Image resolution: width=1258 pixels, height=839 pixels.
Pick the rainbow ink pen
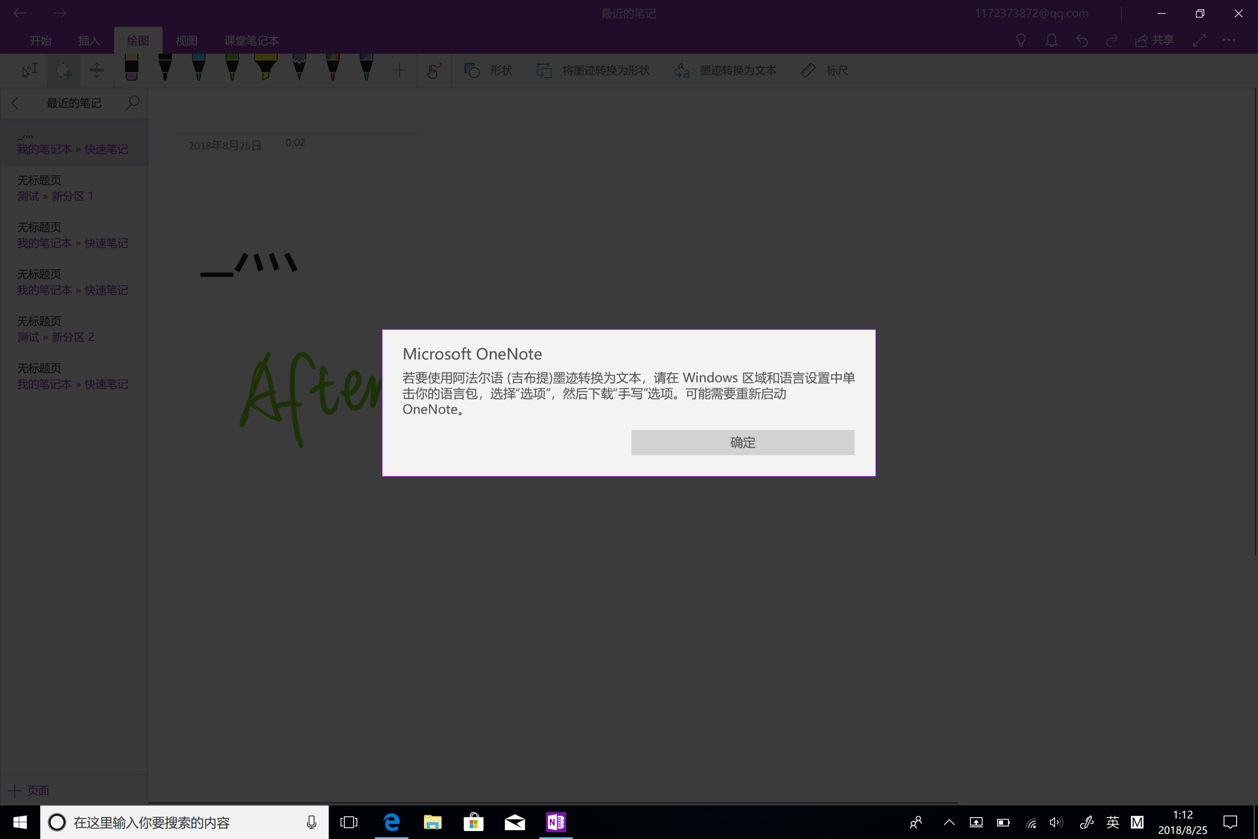(x=333, y=68)
